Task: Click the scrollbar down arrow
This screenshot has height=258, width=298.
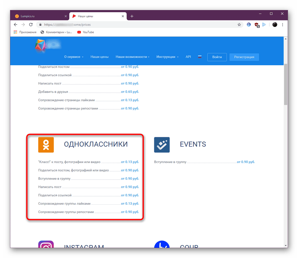Action: pos(286,245)
